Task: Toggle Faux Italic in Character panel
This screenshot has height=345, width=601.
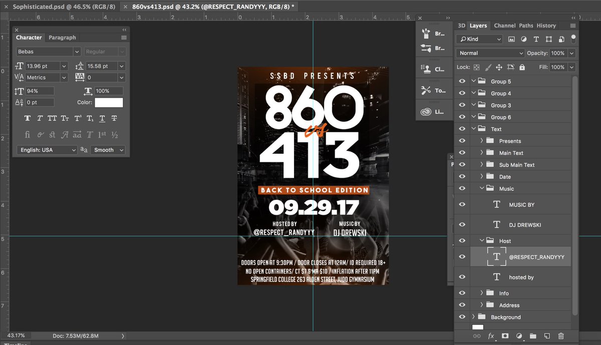Action: [x=40, y=119]
